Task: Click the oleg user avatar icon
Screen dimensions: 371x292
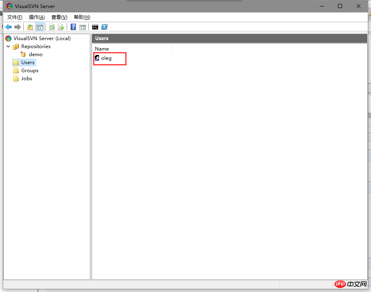Action: pyautogui.click(x=97, y=58)
